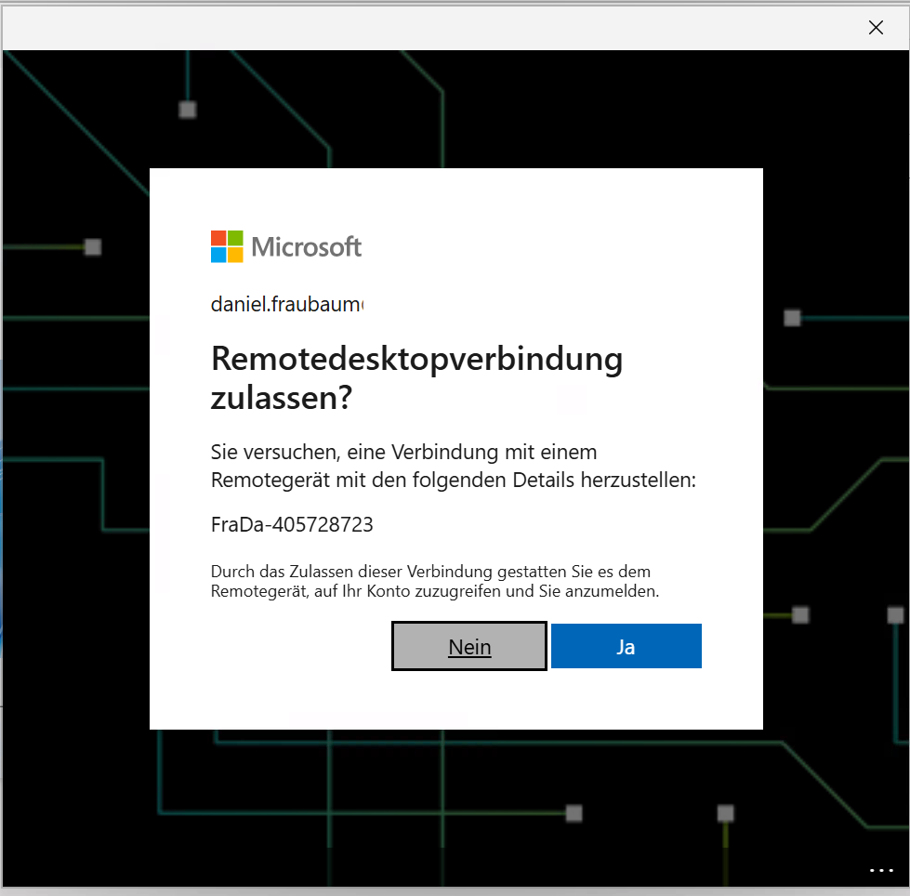This screenshot has width=910, height=896.
Task: Decline the connection with Nein
Action: pos(468,646)
